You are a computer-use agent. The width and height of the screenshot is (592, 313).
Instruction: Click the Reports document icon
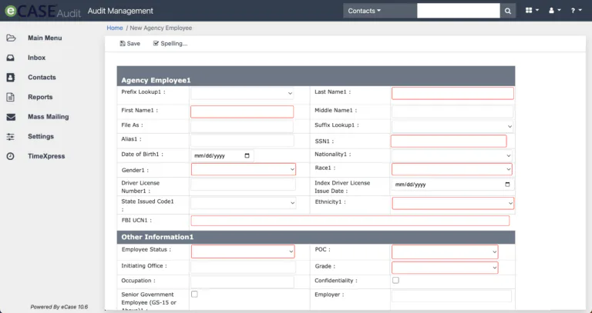[11, 97]
